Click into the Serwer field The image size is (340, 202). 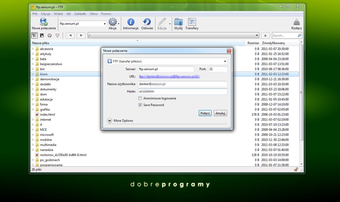(166, 69)
